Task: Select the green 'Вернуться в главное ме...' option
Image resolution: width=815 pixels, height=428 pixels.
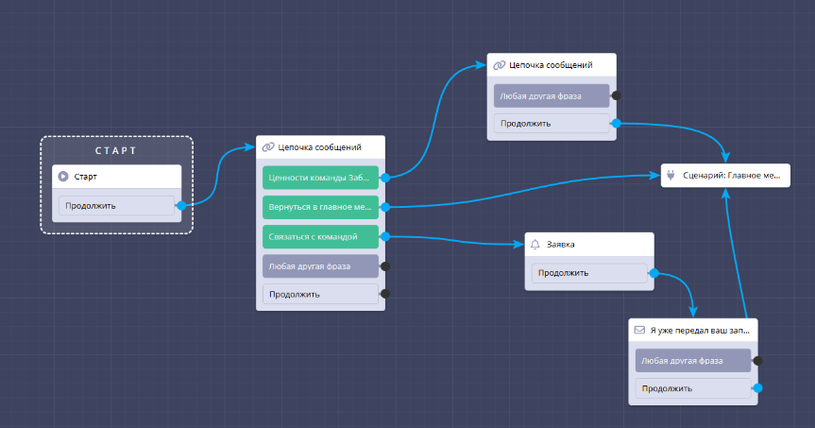Action: [320, 206]
